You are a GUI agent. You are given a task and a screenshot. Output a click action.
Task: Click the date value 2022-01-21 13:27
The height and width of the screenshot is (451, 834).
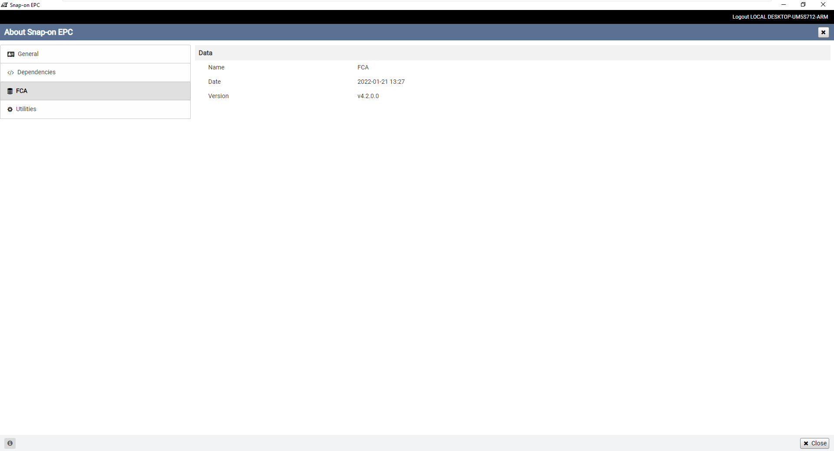point(381,82)
